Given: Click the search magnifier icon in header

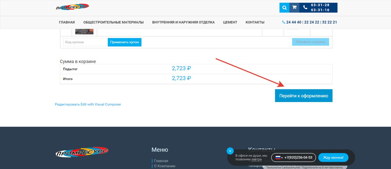Looking at the screenshot, I should pos(284,8).
